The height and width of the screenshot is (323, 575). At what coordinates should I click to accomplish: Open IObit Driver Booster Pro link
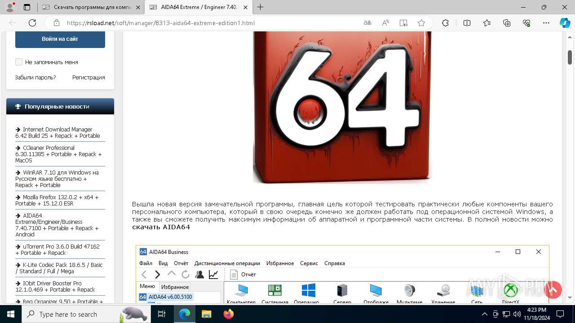(55, 286)
